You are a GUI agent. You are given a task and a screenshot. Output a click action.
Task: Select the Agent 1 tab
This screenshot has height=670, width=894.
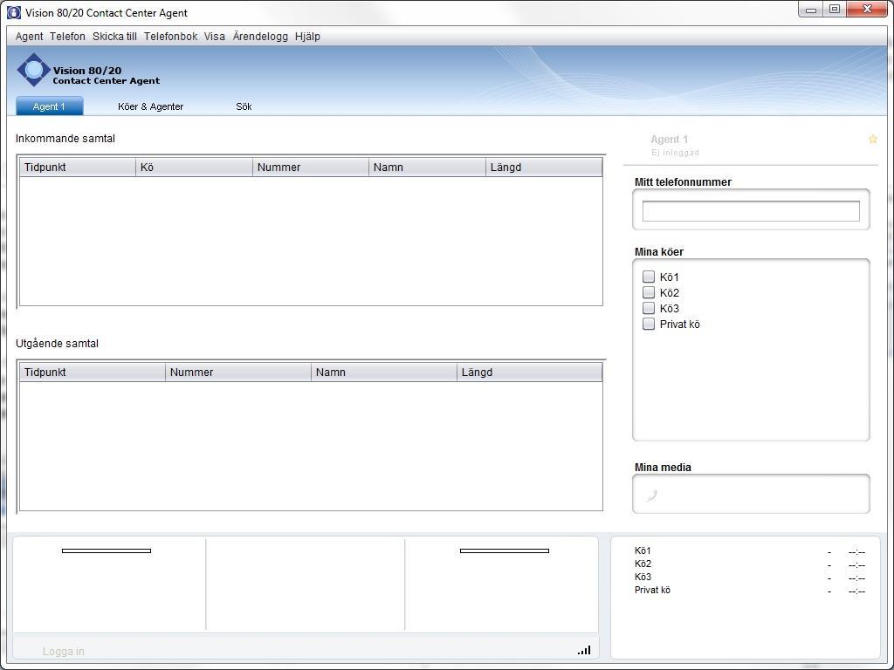click(49, 106)
